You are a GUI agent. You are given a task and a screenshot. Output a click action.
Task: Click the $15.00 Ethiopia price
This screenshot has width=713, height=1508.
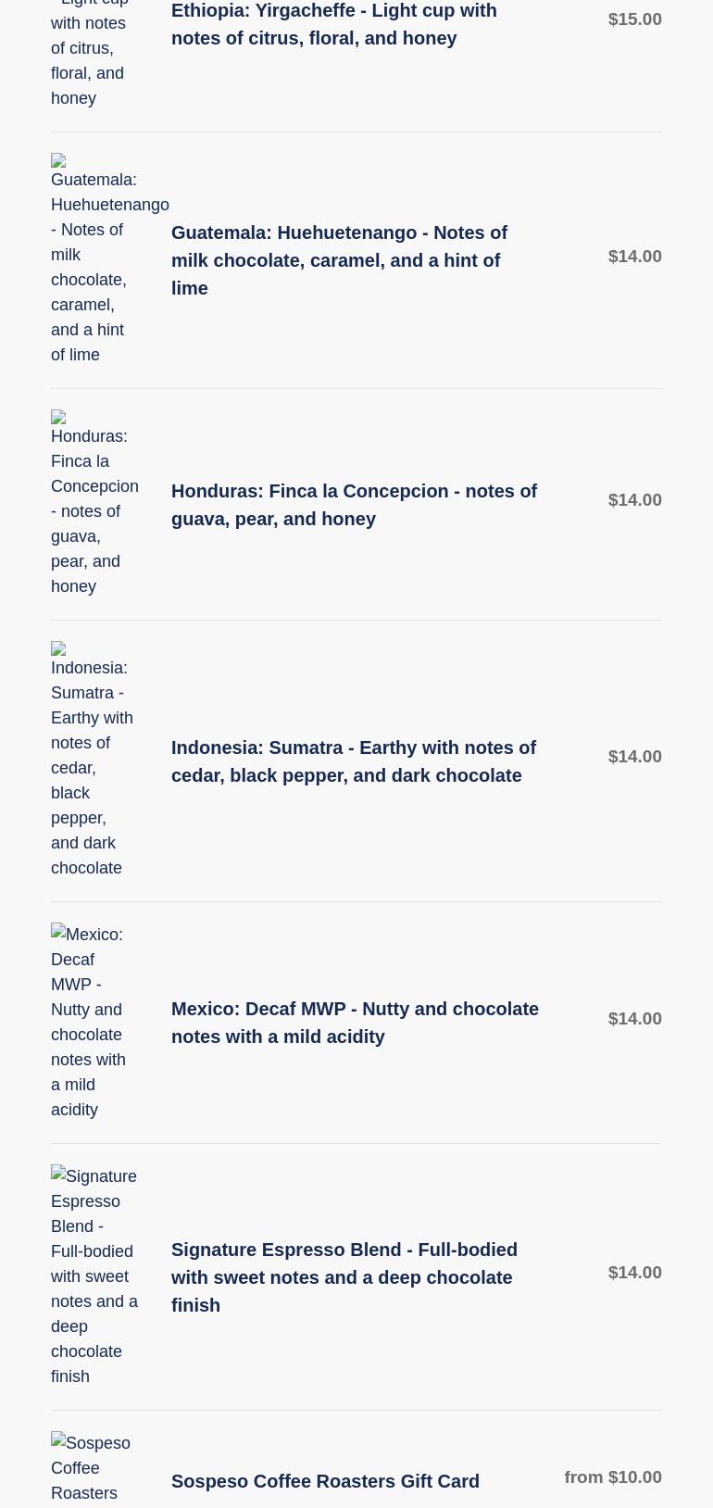(634, 19)
